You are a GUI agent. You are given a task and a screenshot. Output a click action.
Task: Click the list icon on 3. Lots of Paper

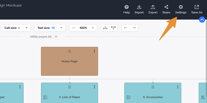click(x=45, y=97)
